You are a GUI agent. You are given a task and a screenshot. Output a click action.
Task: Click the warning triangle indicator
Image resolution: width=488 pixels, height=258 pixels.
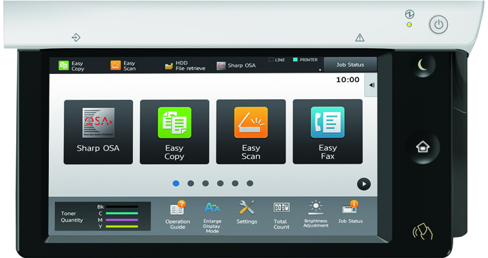360,37
